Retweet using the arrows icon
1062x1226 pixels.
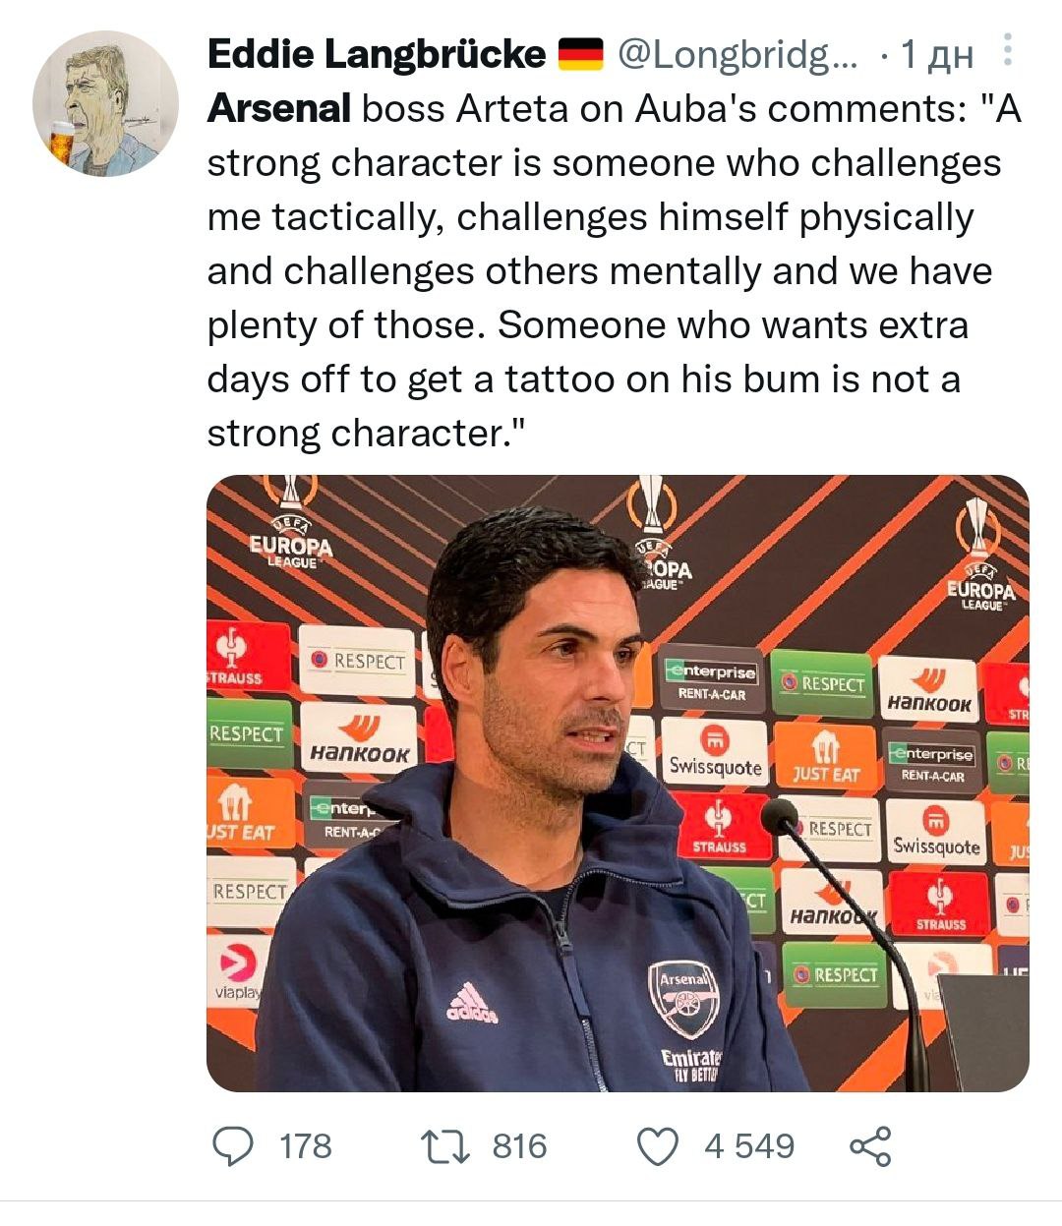(x=443, y=1146)
